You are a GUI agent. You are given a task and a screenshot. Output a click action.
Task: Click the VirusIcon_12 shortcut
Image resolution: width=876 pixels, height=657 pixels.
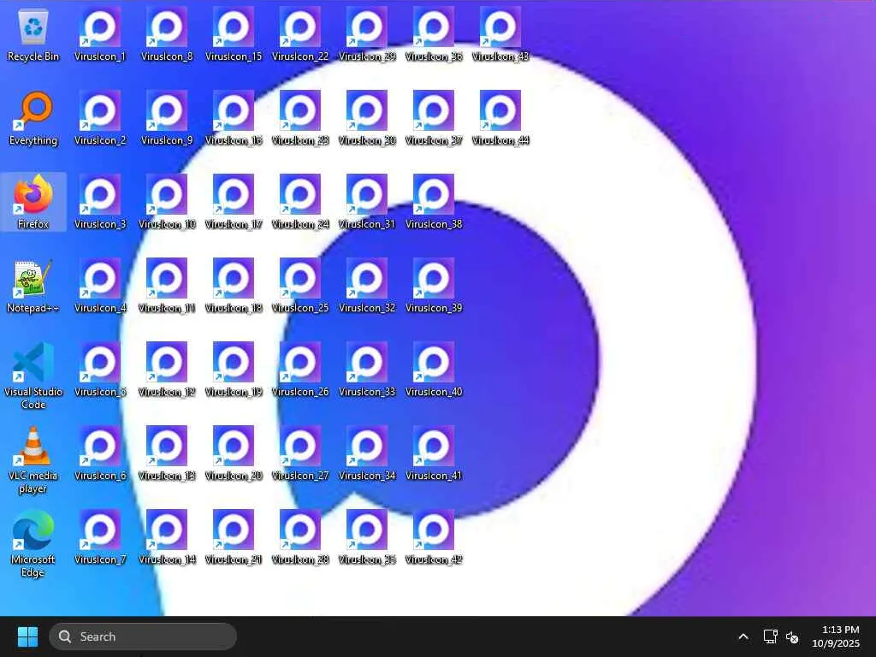(x=167, y=370)
